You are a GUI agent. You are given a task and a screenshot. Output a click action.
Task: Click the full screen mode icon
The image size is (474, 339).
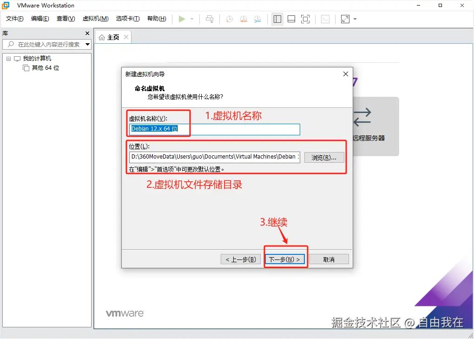tap(305, 19)
